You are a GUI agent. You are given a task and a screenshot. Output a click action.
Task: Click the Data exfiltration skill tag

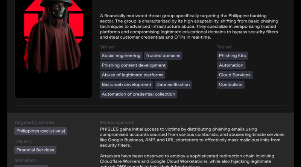click(x=173, y=85)
